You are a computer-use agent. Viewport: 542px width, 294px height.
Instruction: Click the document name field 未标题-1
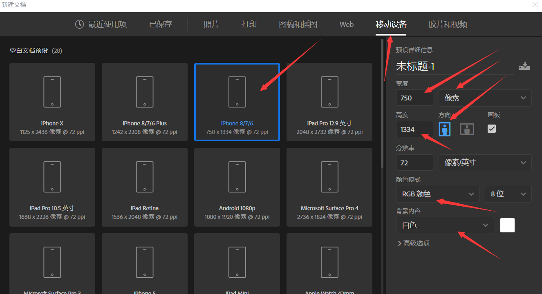coord(455,67)
